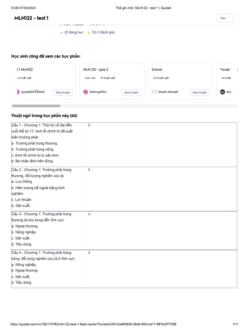Open the MLN 122 - quiz 2 title
Viewport: 249px width, 332px height.
coord(96,69)
